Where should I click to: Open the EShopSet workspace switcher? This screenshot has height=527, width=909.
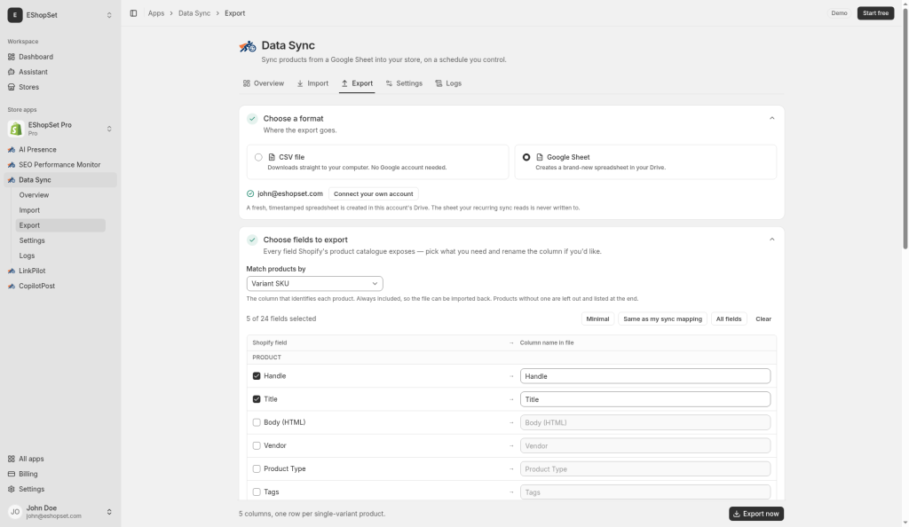tap(109, 15)
